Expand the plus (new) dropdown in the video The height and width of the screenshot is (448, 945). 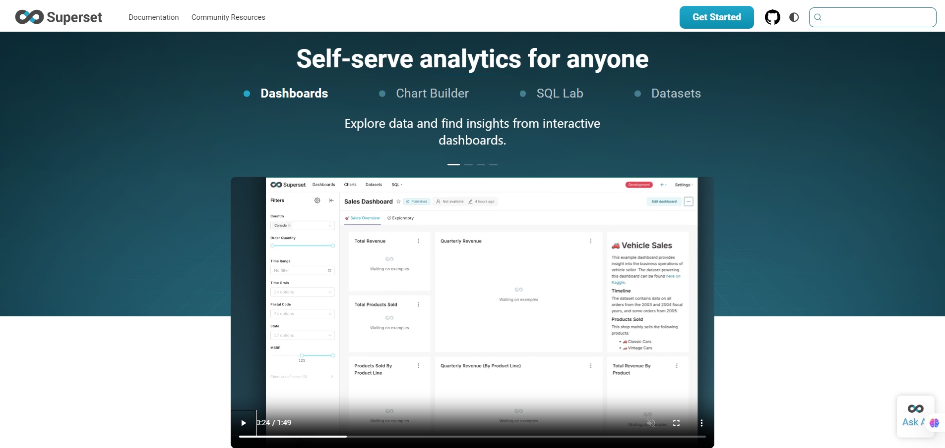coord(663,185)
